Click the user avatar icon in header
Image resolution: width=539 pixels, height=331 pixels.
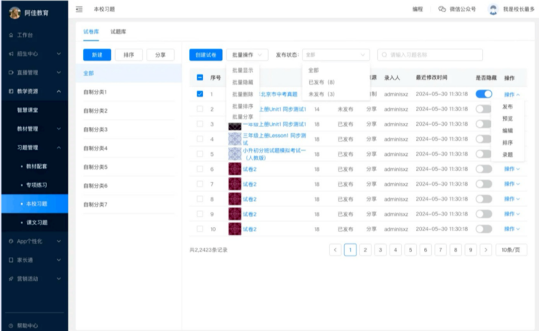coord(493,9)
